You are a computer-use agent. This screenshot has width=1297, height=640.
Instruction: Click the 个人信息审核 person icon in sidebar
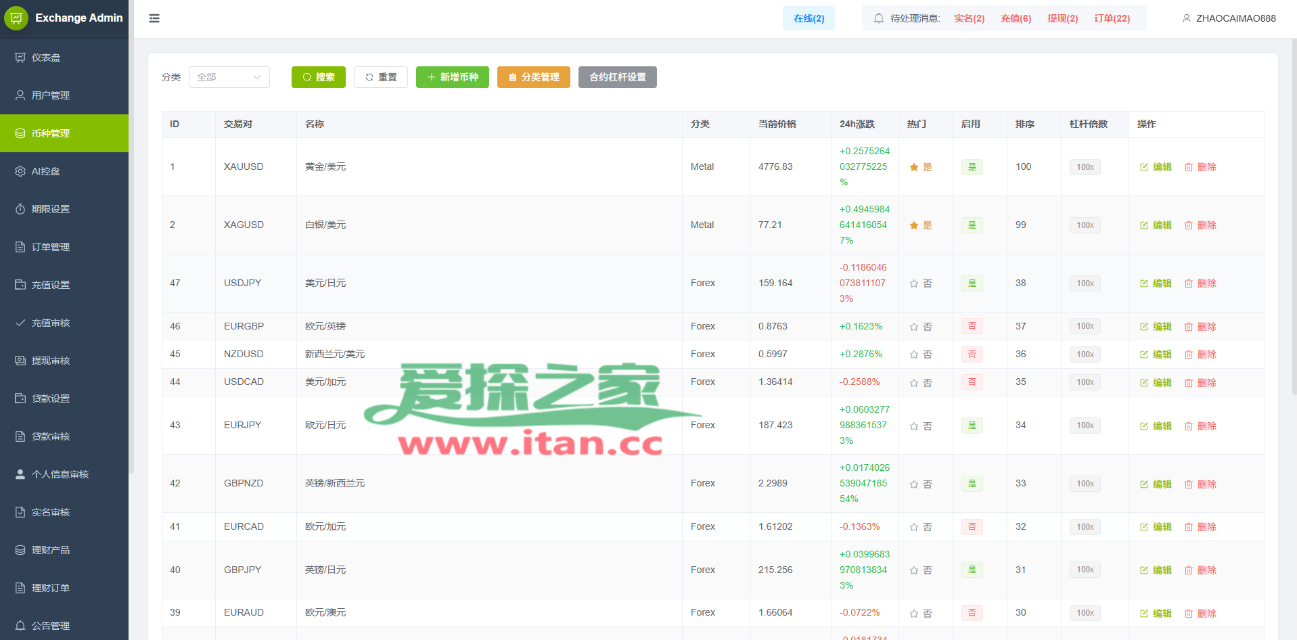pyautogui.click(x=20, y=474)
